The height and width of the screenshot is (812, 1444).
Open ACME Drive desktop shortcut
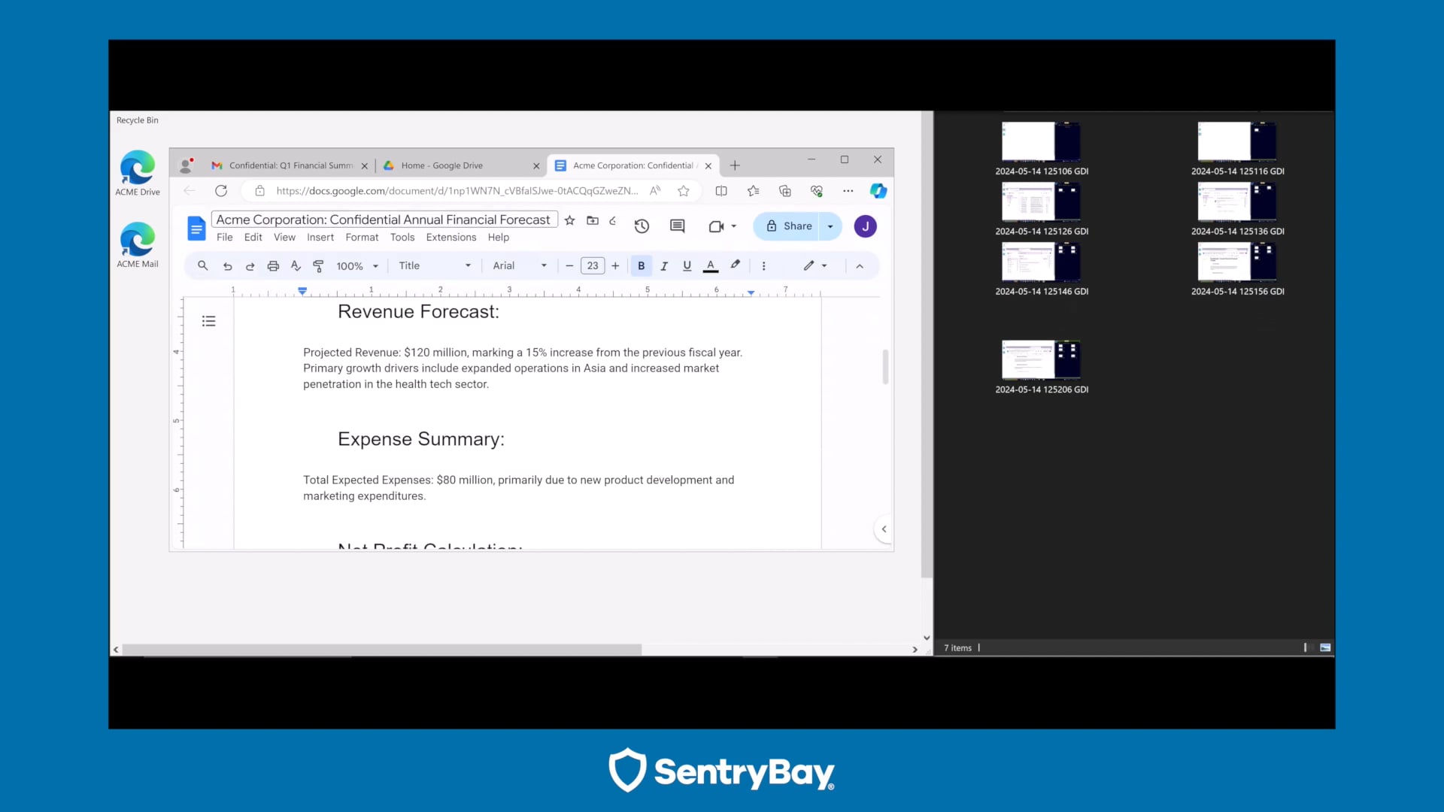pyautogui.click(x=138, y=173)
